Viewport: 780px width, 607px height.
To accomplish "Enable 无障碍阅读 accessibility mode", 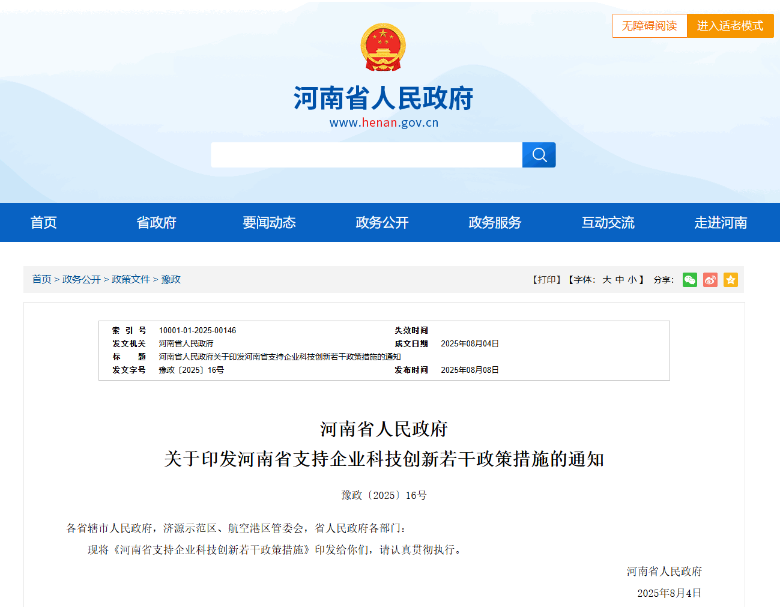I will coord(649,26).
